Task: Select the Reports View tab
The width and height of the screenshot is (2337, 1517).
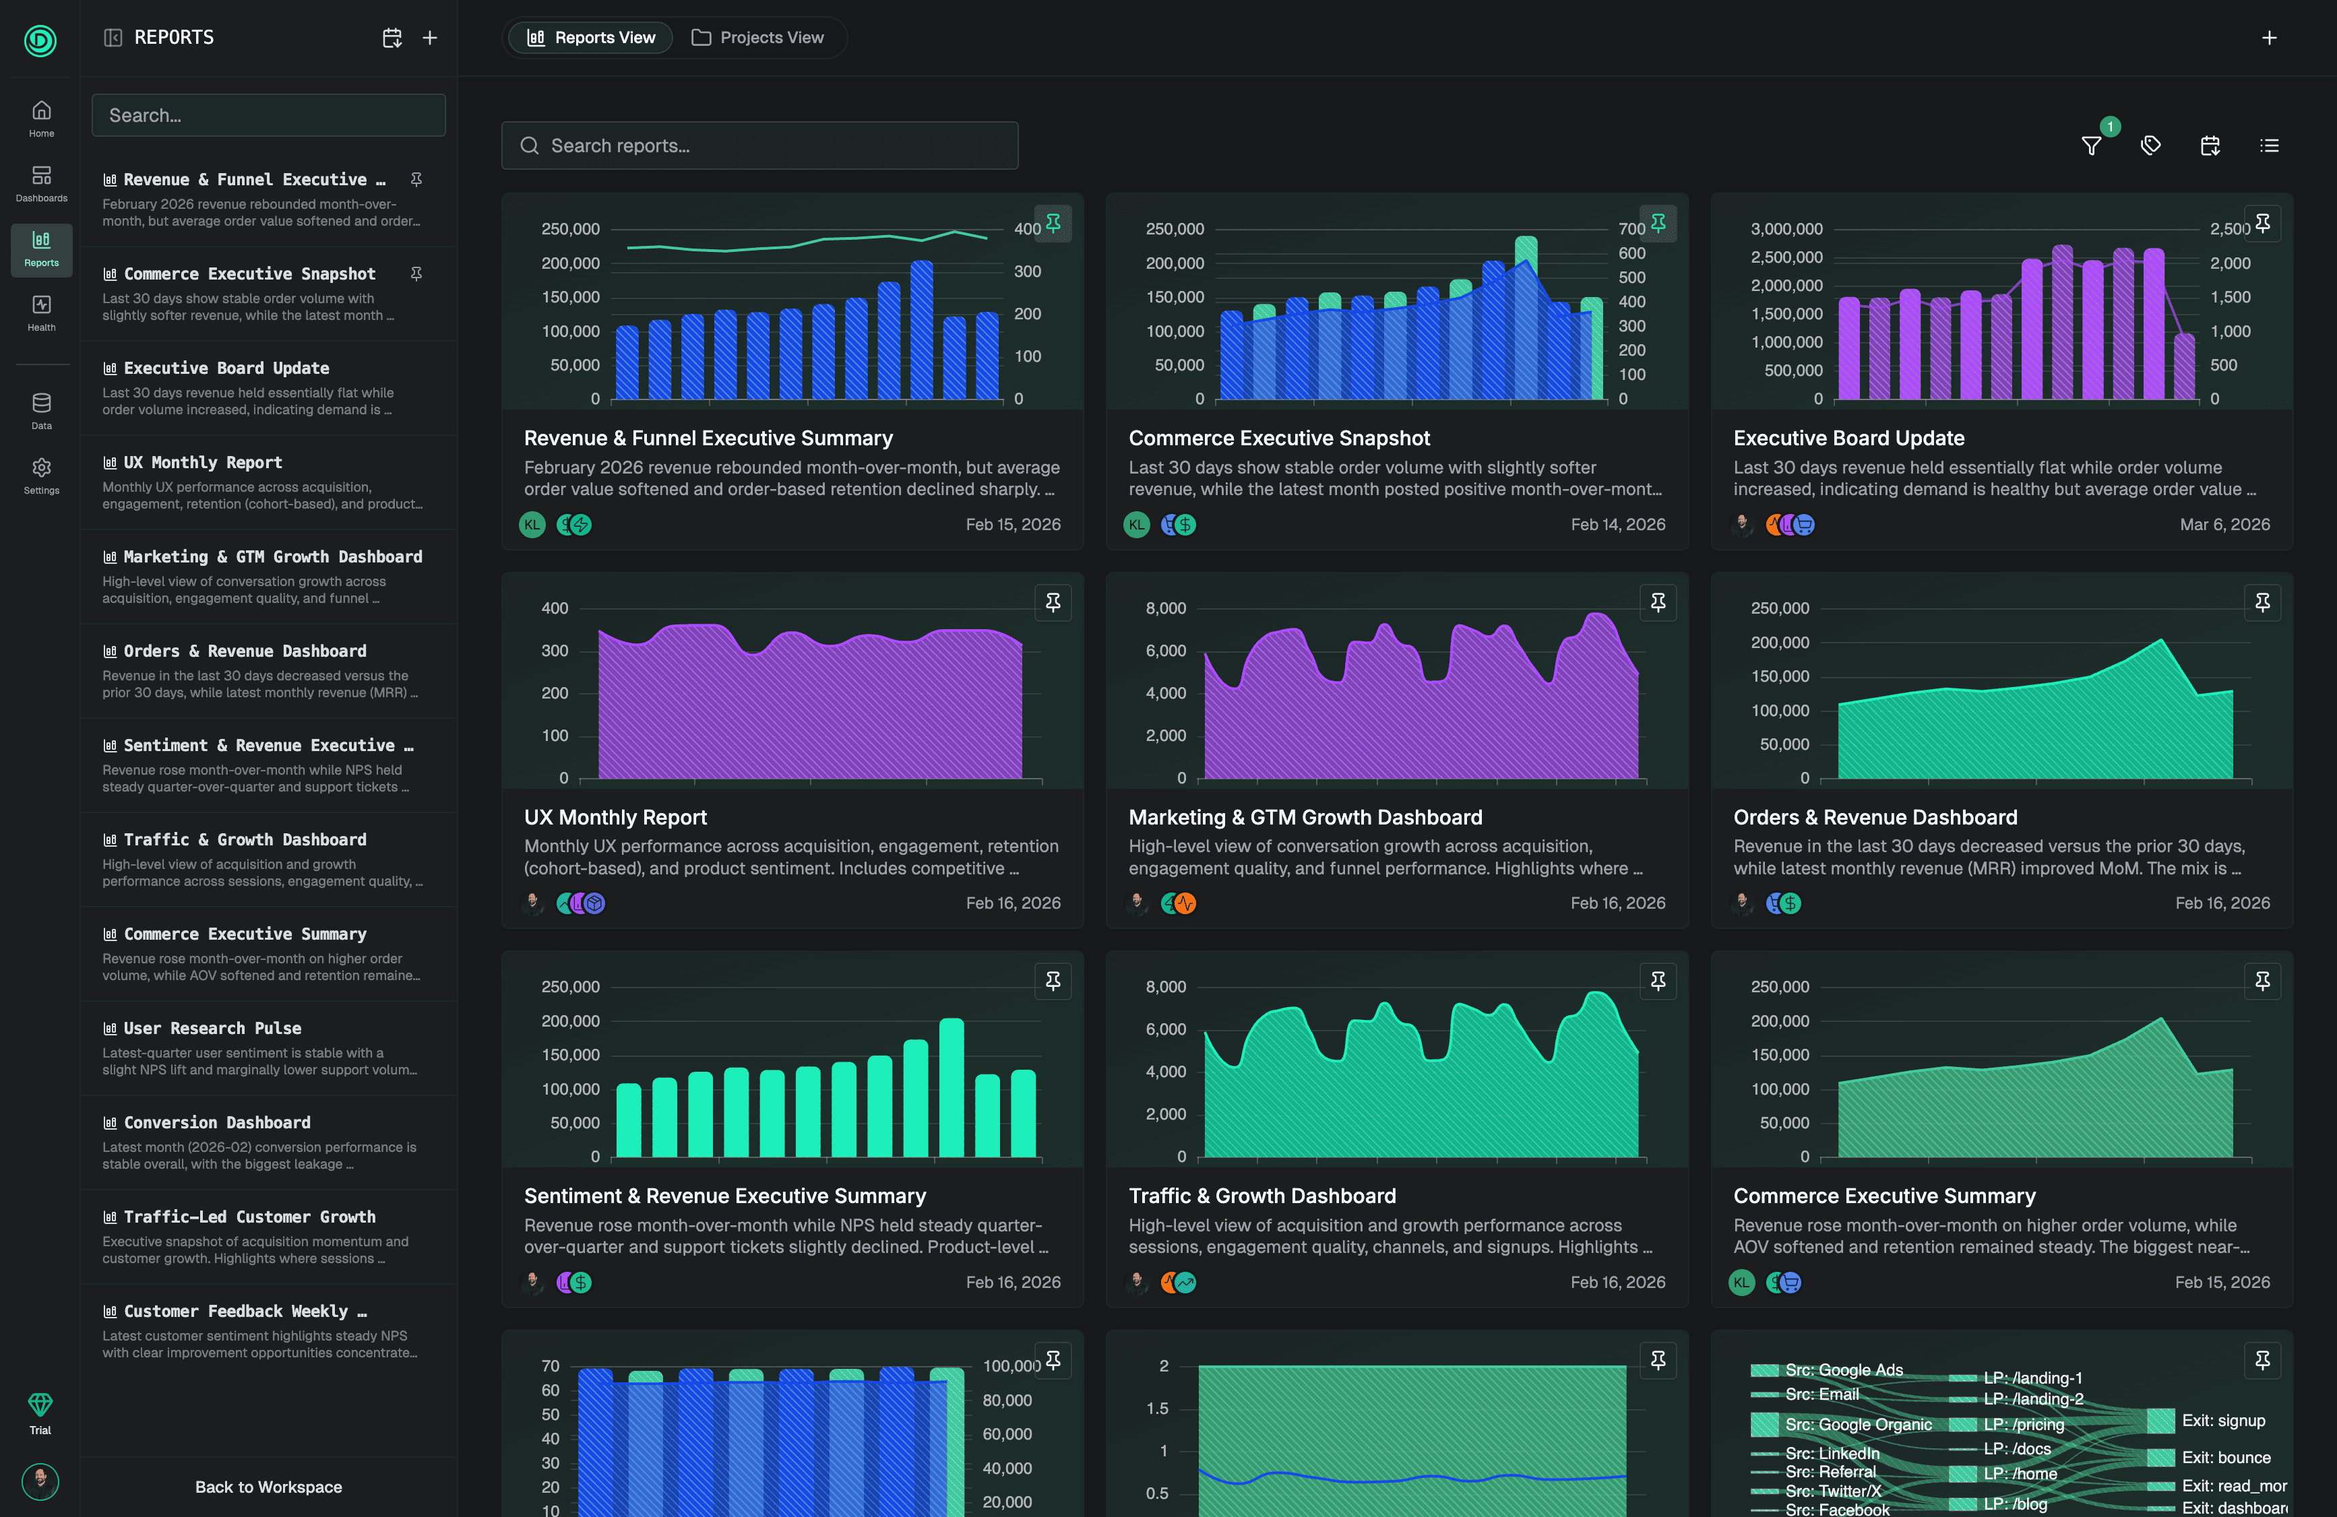Action: (591, 37)
